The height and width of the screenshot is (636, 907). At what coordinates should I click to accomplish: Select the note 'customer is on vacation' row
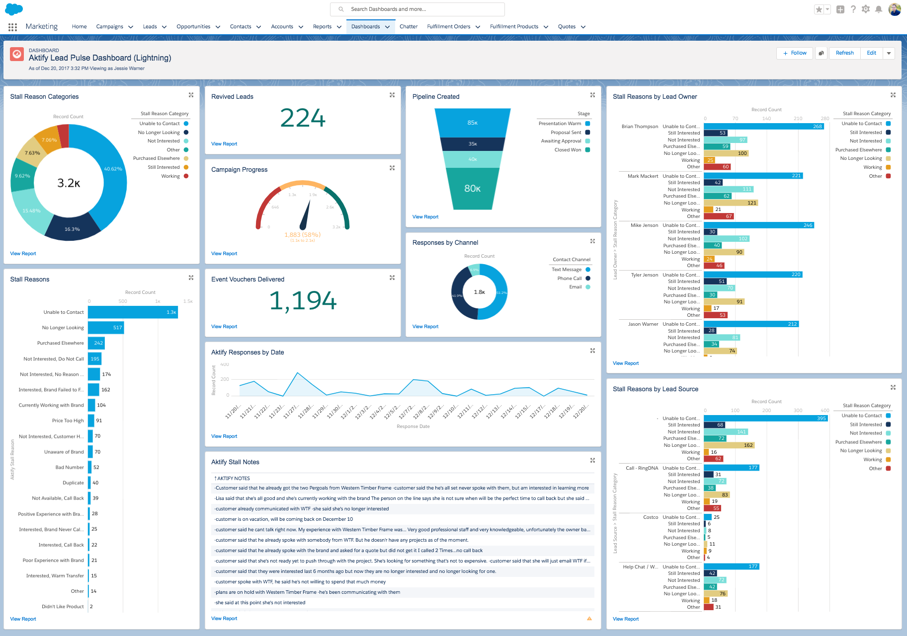point(403,519)
